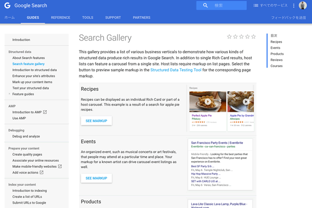Open Feature guides in sidebar
The height and width of the screenshot is (208, 312).
coord(23,94)
